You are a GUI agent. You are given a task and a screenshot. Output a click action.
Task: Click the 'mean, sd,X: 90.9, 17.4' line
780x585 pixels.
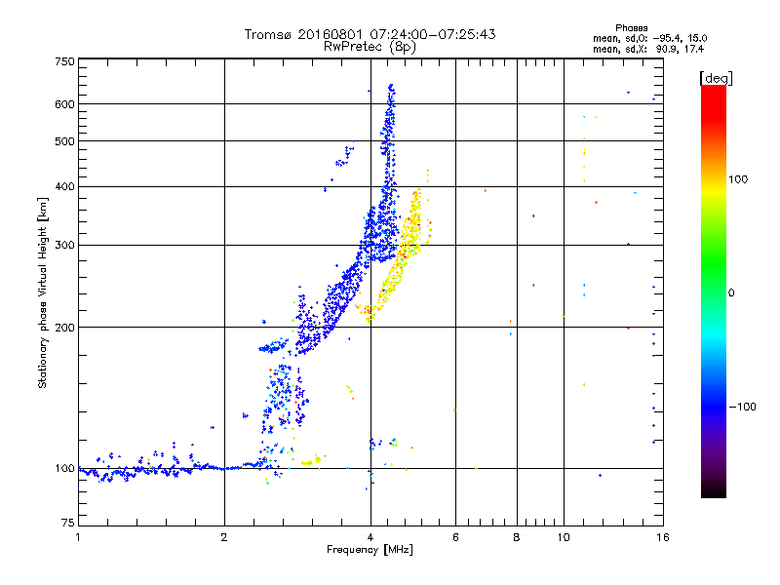pos(648,49)
